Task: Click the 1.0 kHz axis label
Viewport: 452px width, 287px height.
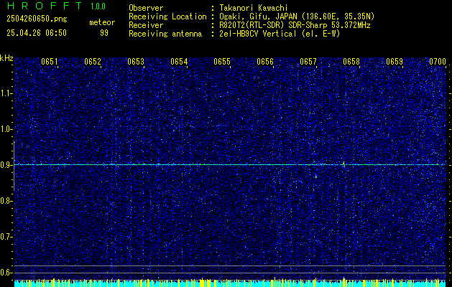Action: point(6,129)
